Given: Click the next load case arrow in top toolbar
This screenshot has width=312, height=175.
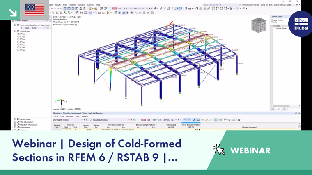Looking at the screenshot, I should click(152, 9).
